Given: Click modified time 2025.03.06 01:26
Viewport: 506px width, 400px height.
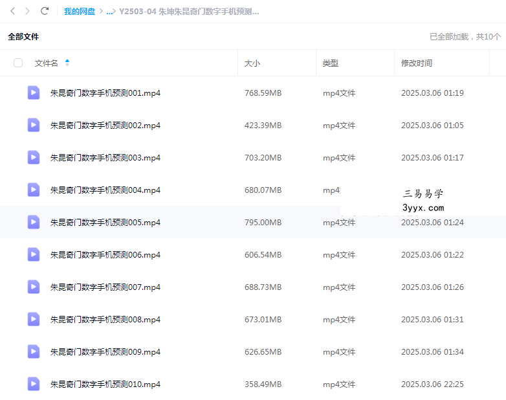Looking at the screenshot, I should click(432, 287).
